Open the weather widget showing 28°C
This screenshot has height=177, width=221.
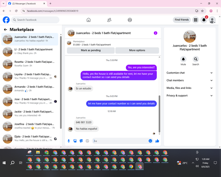(x=183, y=163)
